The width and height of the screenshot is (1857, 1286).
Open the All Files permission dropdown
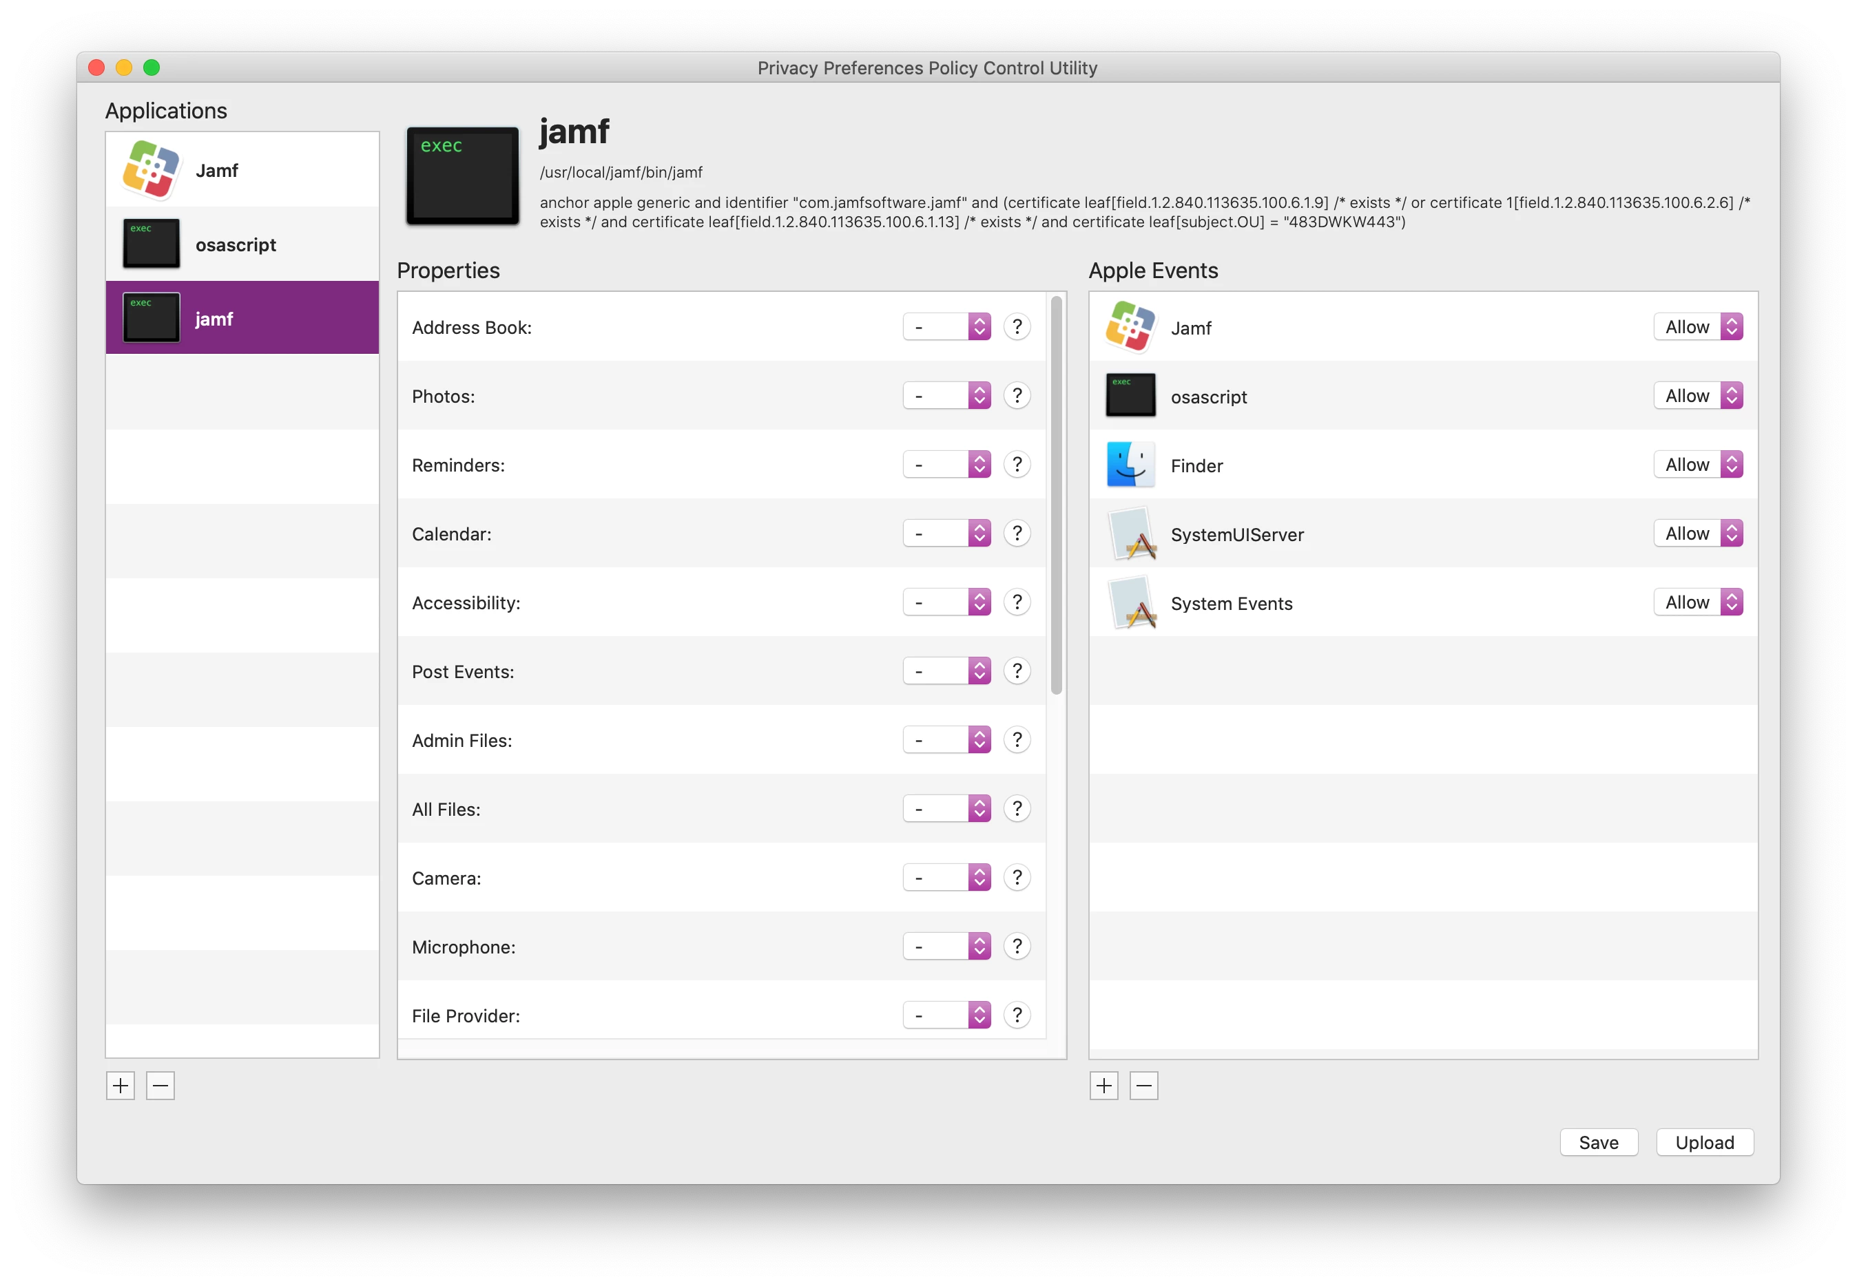[x=946, y=808]
